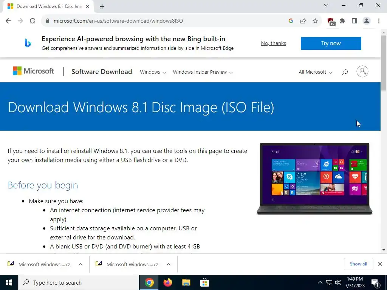Click the page vertical scrollbar thumb
Screen dimensions: 387x290
(384, 63)
